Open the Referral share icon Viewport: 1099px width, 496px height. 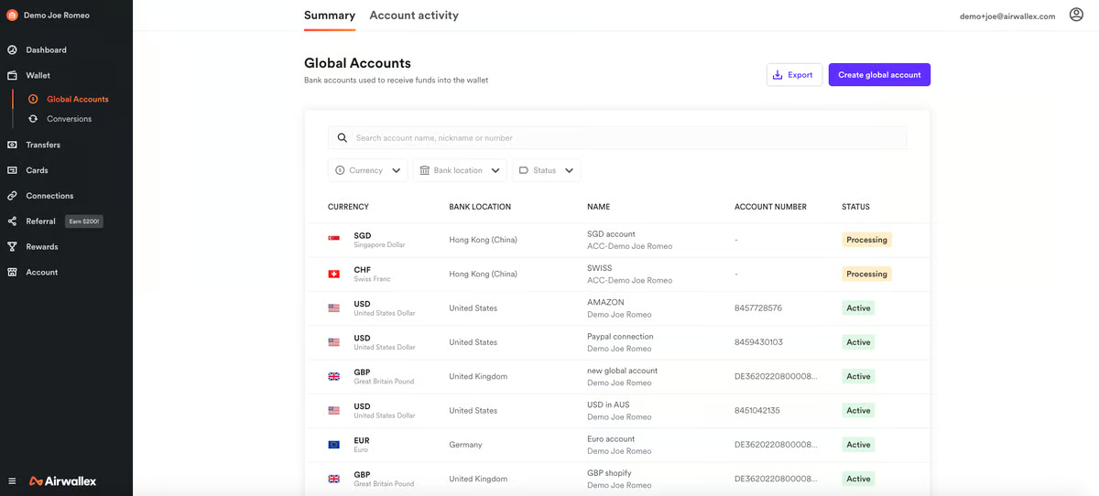[12, 221]
